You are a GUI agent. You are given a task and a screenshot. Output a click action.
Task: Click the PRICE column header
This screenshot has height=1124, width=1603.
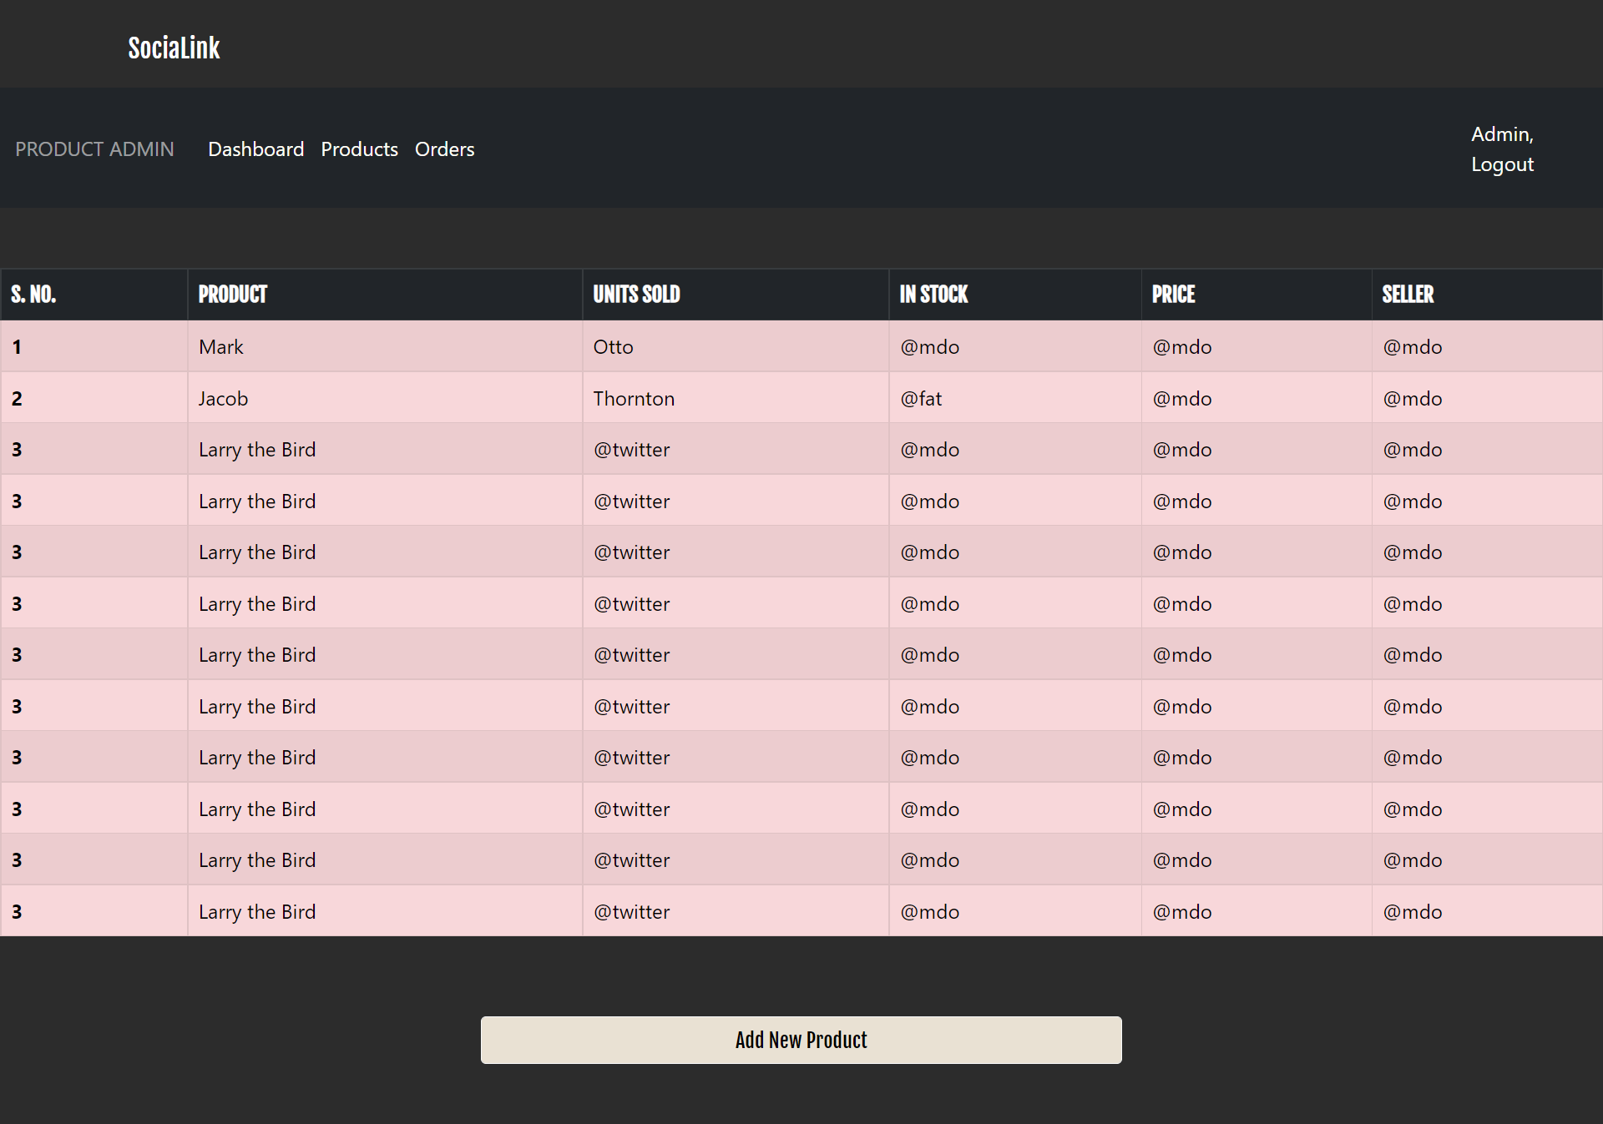[1173, 295]
